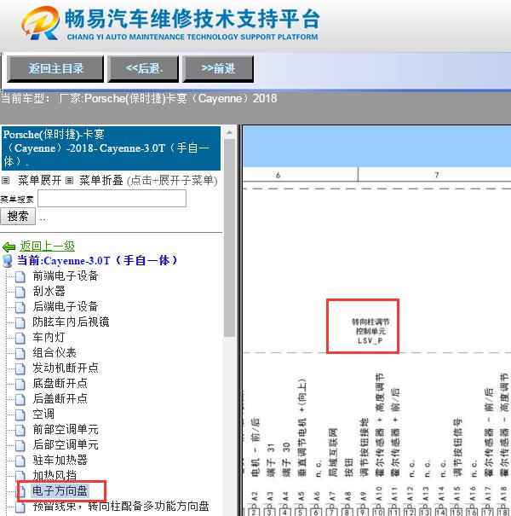Open the 后部空调单元 tree item
This screenshot has width=511, height=516.
pos(66,444)
